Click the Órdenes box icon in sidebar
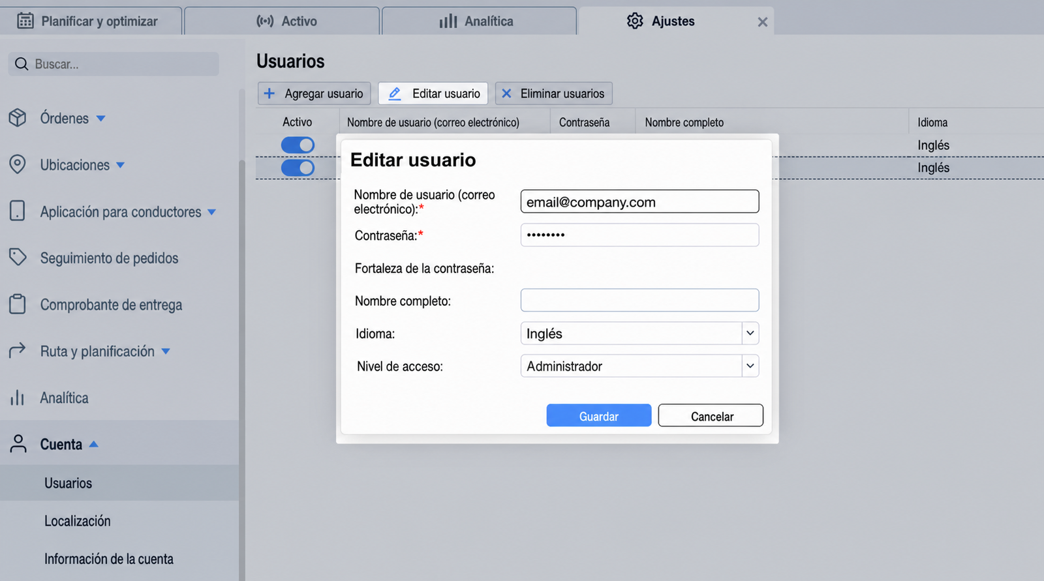Image resolution: width=1044 pixels, height=581 pixels. point(18,118)
